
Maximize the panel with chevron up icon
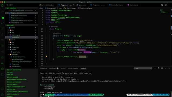[x=166, y=68]
